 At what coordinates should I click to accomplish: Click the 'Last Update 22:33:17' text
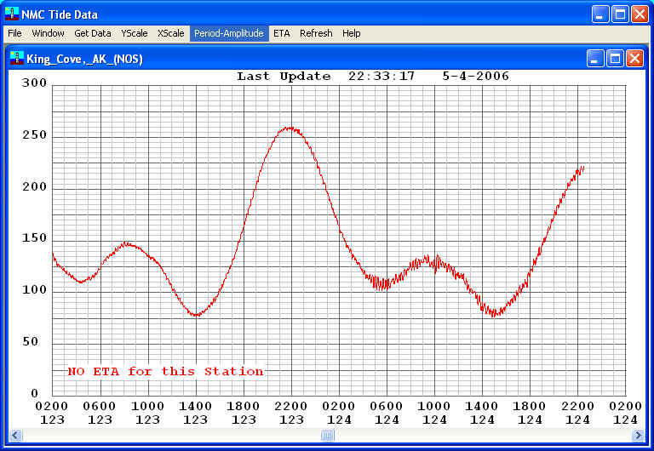coord(326,77)
